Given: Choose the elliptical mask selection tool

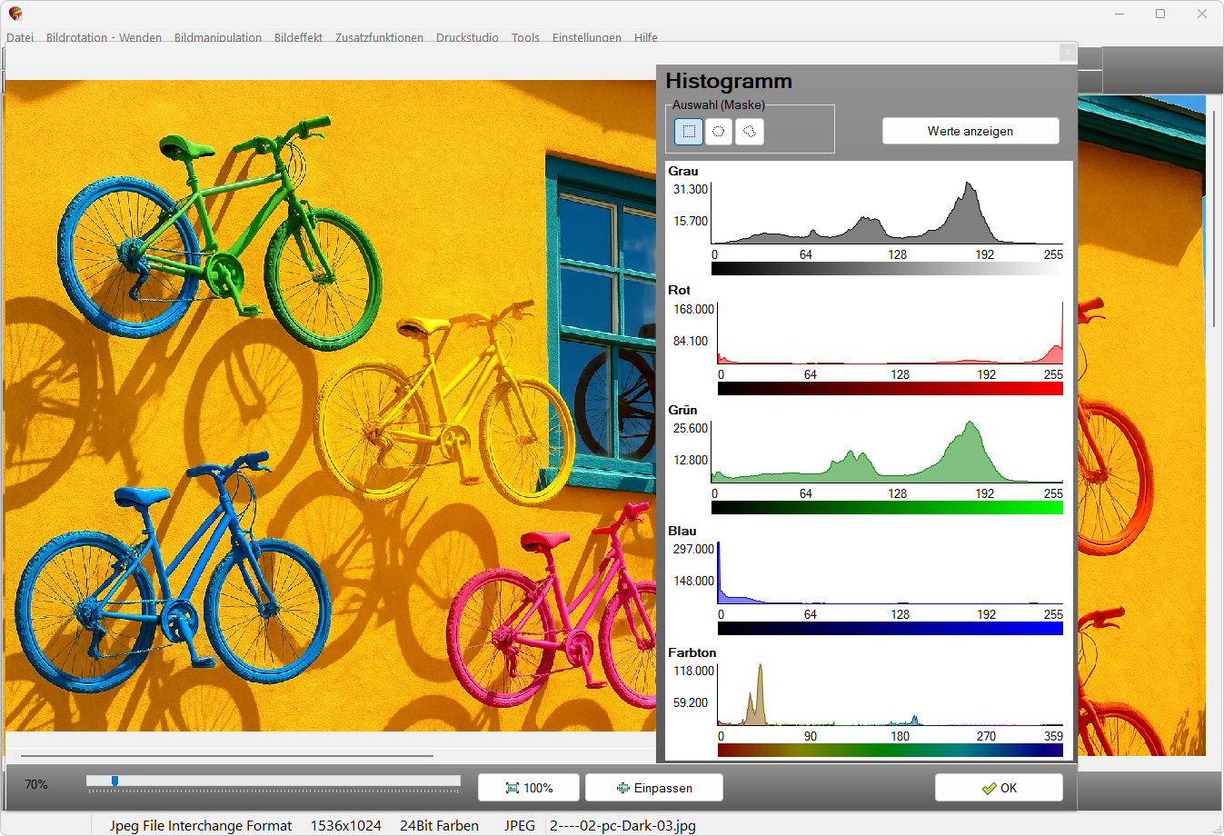Looking at the screenshot, I should click(719, 132).
